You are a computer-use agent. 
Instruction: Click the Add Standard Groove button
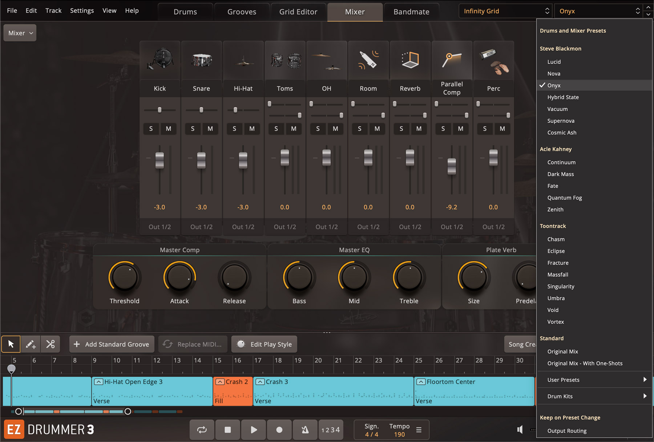pyautogui.click(x=112, y=344)
